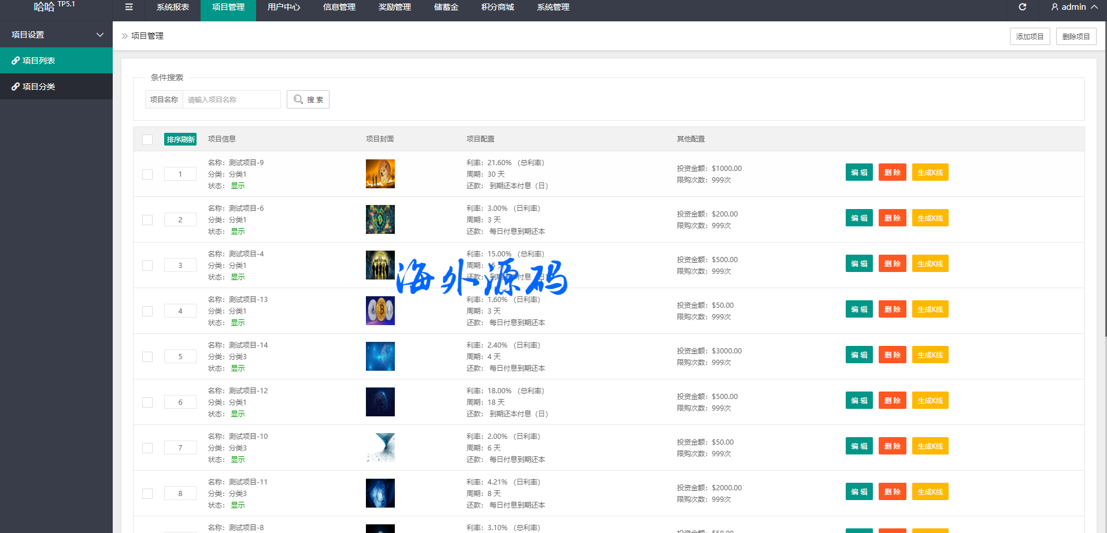
Task: Click the admin user icon
Action: (x=1054, y=7)
